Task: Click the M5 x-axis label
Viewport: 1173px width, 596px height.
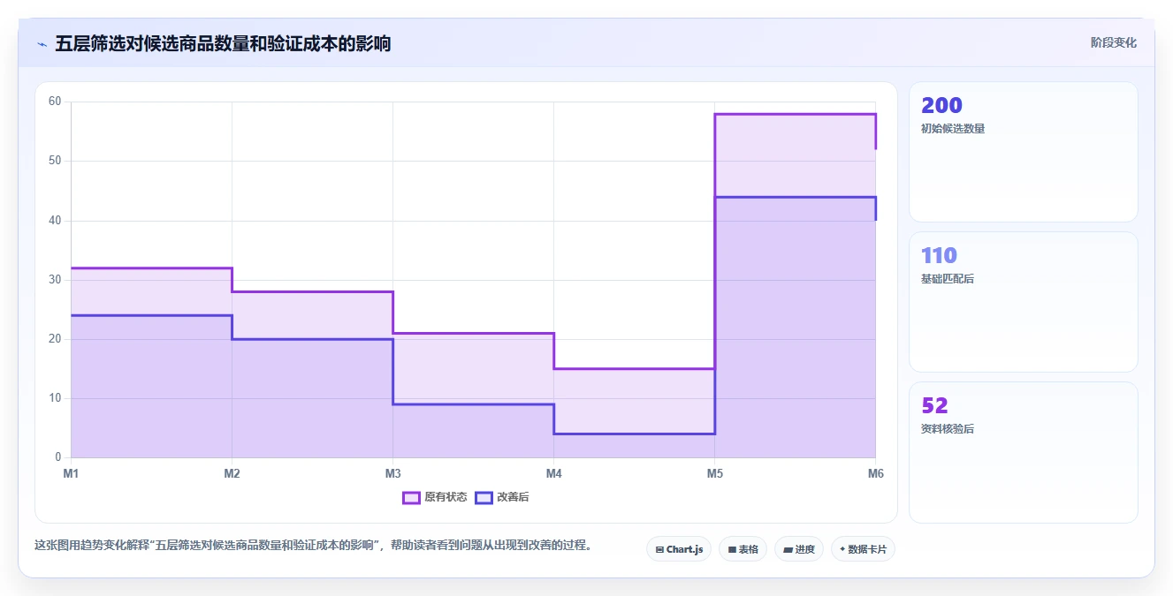Action: click(x=714, y=474)
